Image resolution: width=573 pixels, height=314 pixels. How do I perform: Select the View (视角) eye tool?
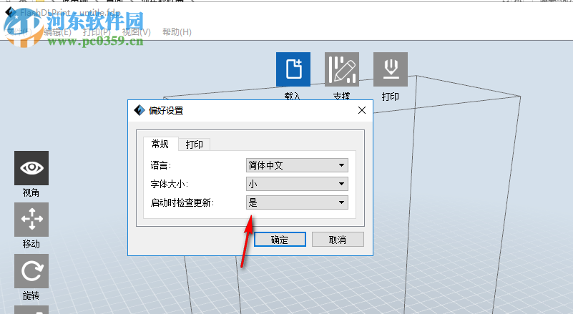click(31, 168)
